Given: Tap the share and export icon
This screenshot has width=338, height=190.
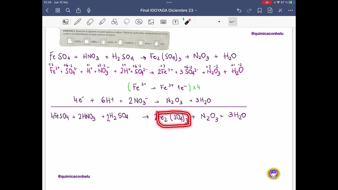Looking at the screenshot, I should click(78, 10).
